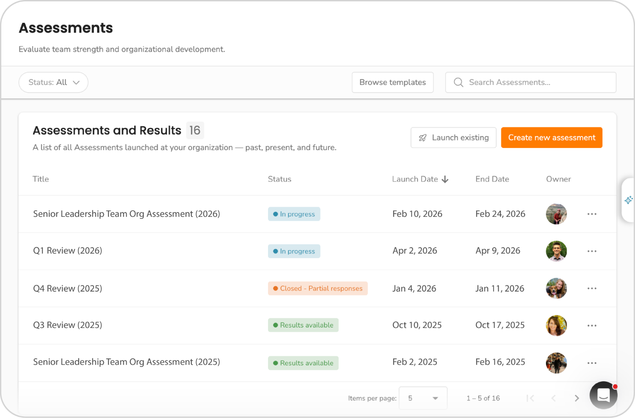Click the sparkle assistant icon on right edge
The height and width of the screenshot is (418, 635).
[x=628, y=200]
